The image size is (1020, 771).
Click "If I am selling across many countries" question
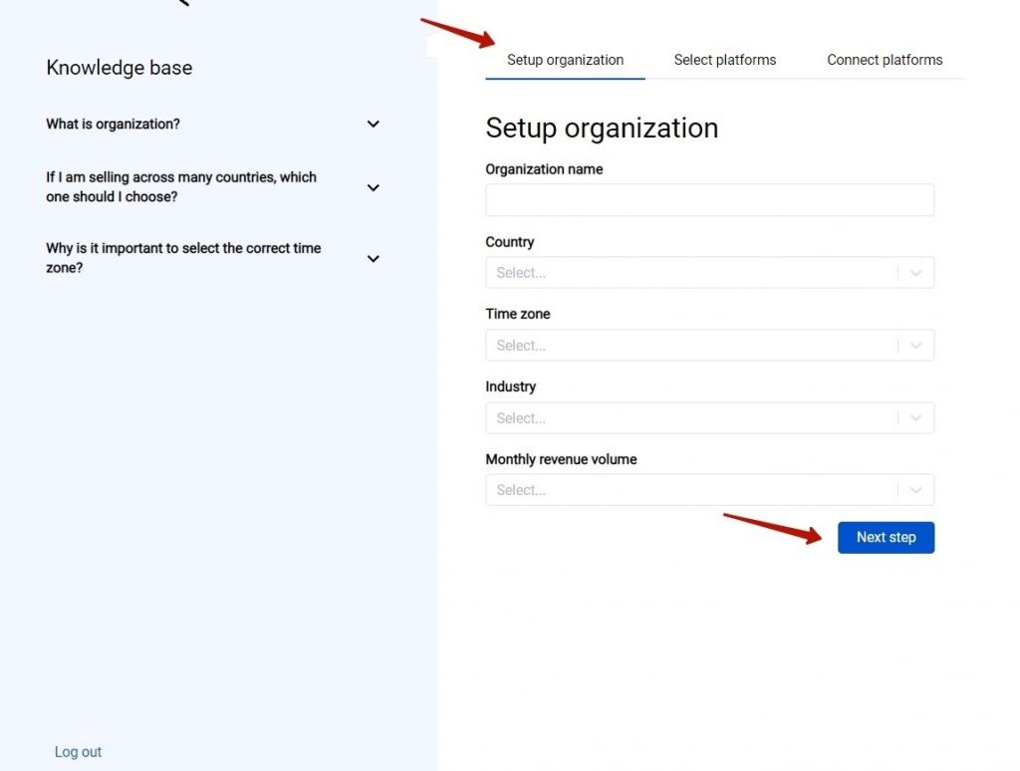181,187
